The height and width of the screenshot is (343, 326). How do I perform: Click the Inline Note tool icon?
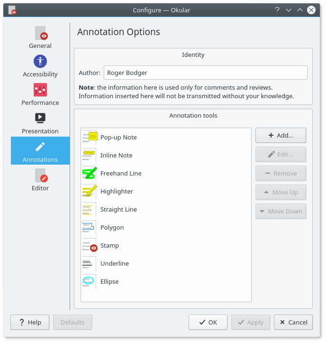click(89, 155)
